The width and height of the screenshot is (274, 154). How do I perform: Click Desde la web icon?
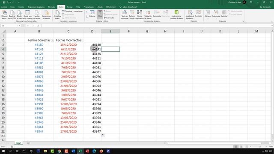click(x=19, y=15)
